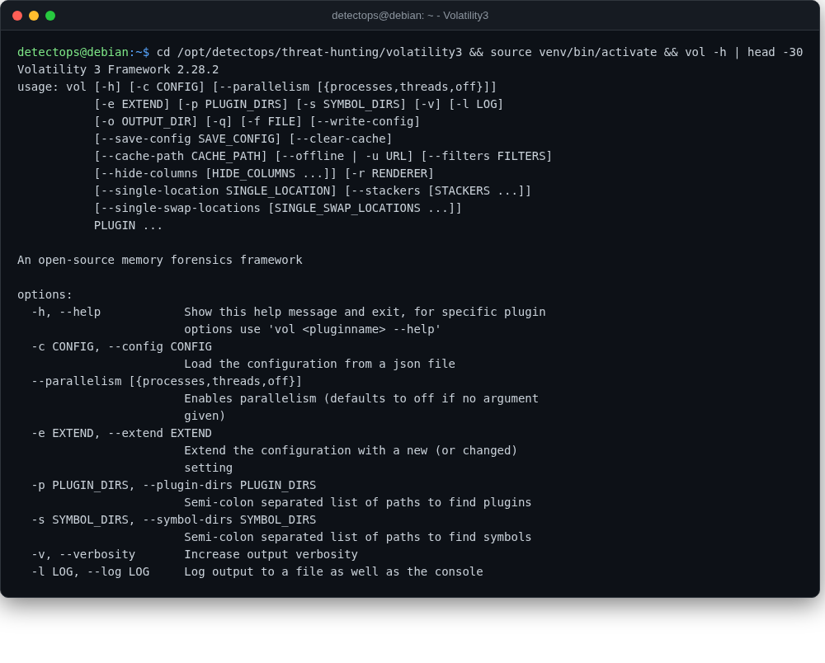Click the 'vol -h | head -30' command portion

[744, 52]
